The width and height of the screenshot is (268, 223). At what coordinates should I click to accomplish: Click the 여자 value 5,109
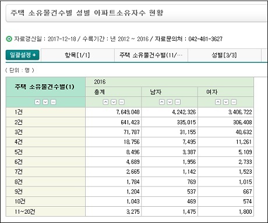pos(245,152)
